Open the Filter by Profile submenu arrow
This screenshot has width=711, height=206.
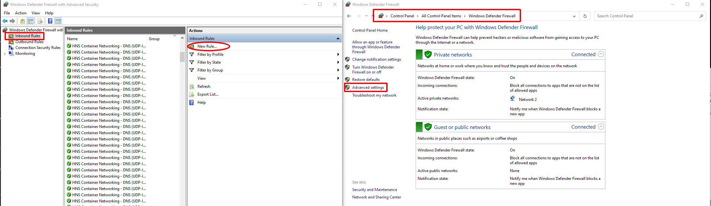click(338, 55)
